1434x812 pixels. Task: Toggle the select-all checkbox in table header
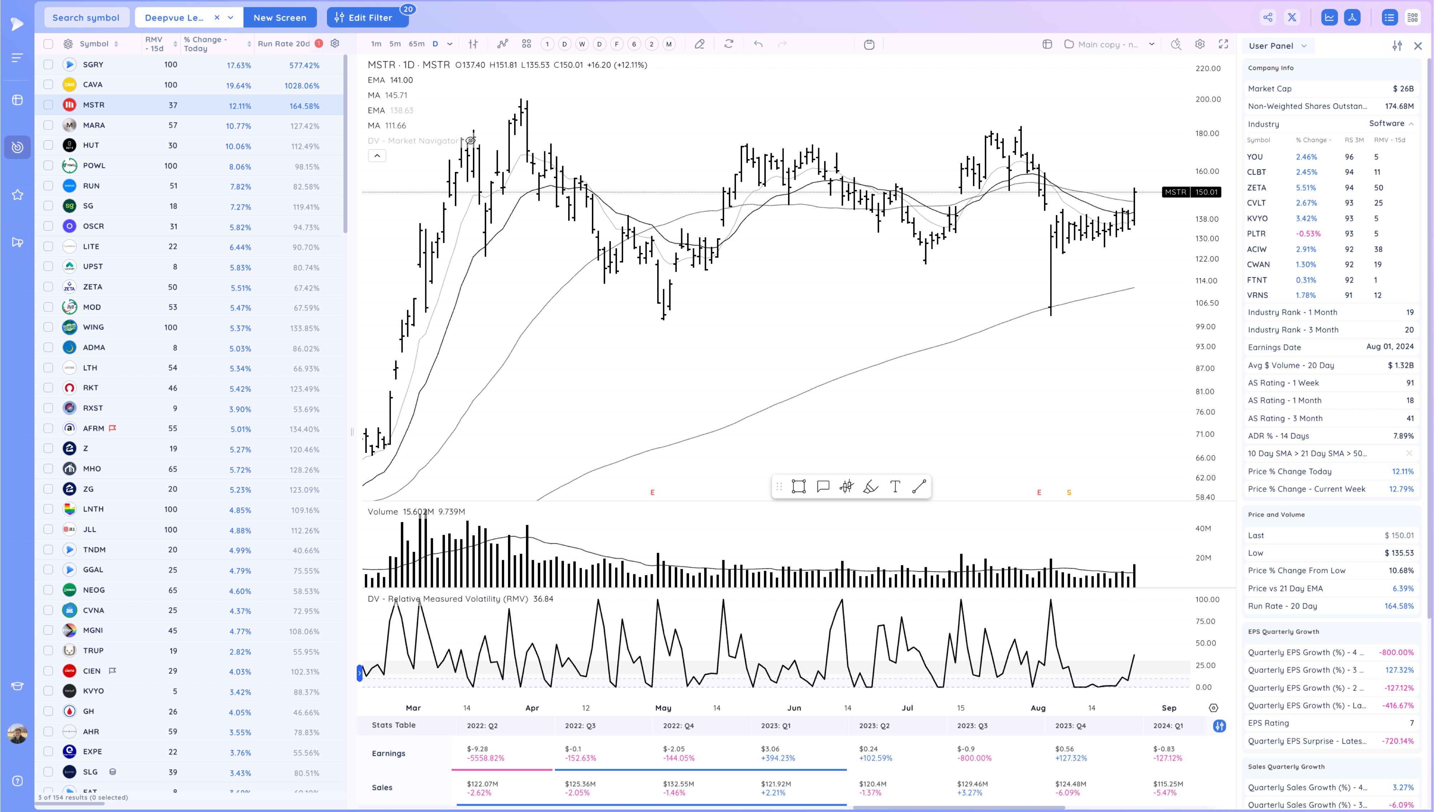48,43
